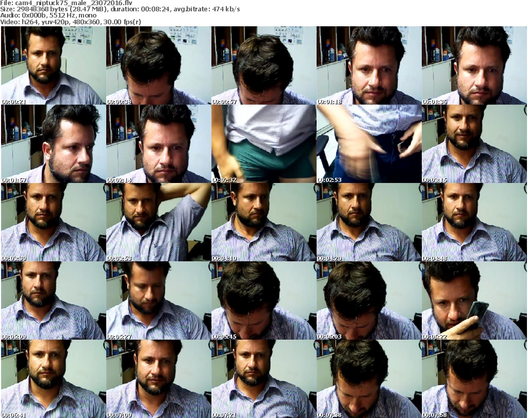Select the frame timestamped 00:01:57
The image size is (528, 418).
(53, 144)
